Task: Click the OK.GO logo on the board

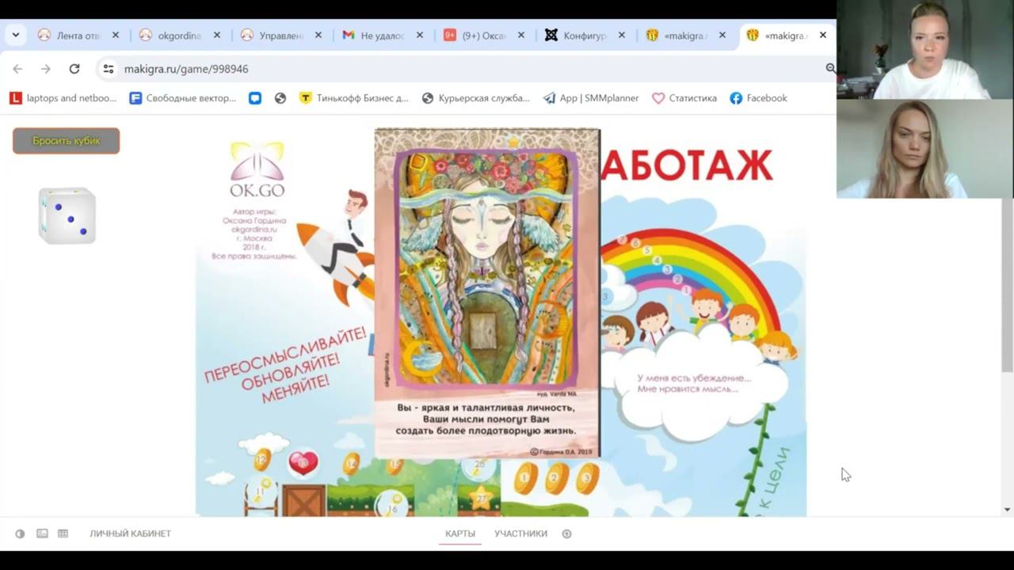Action: point(257,169)
